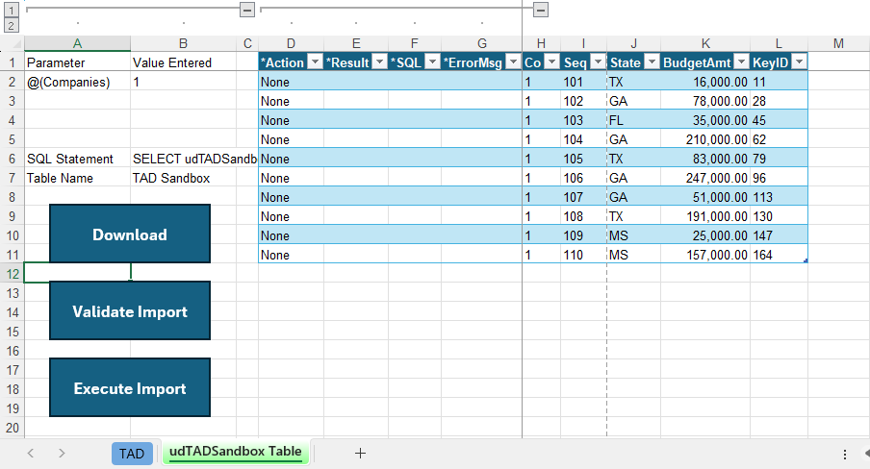Screen dimensions: 870x469
Task: Select BudgetAmt cell 210,000.00
Action: pyautogui.click(x=705, y=139)
